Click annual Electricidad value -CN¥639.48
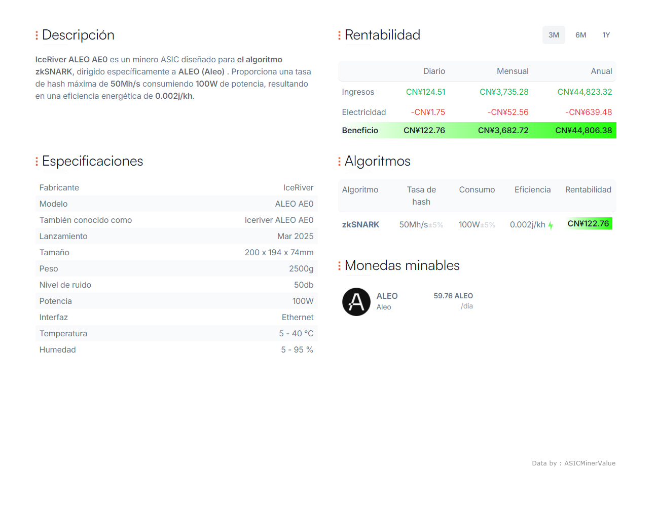The width and height of the screenshot is (657, 508). (589, 112)
